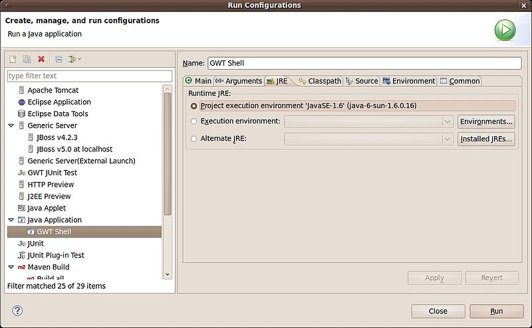Select the 'JBoss v5.0 at localhost' row text
Screen dimensions: 532x328
[74, 149]
